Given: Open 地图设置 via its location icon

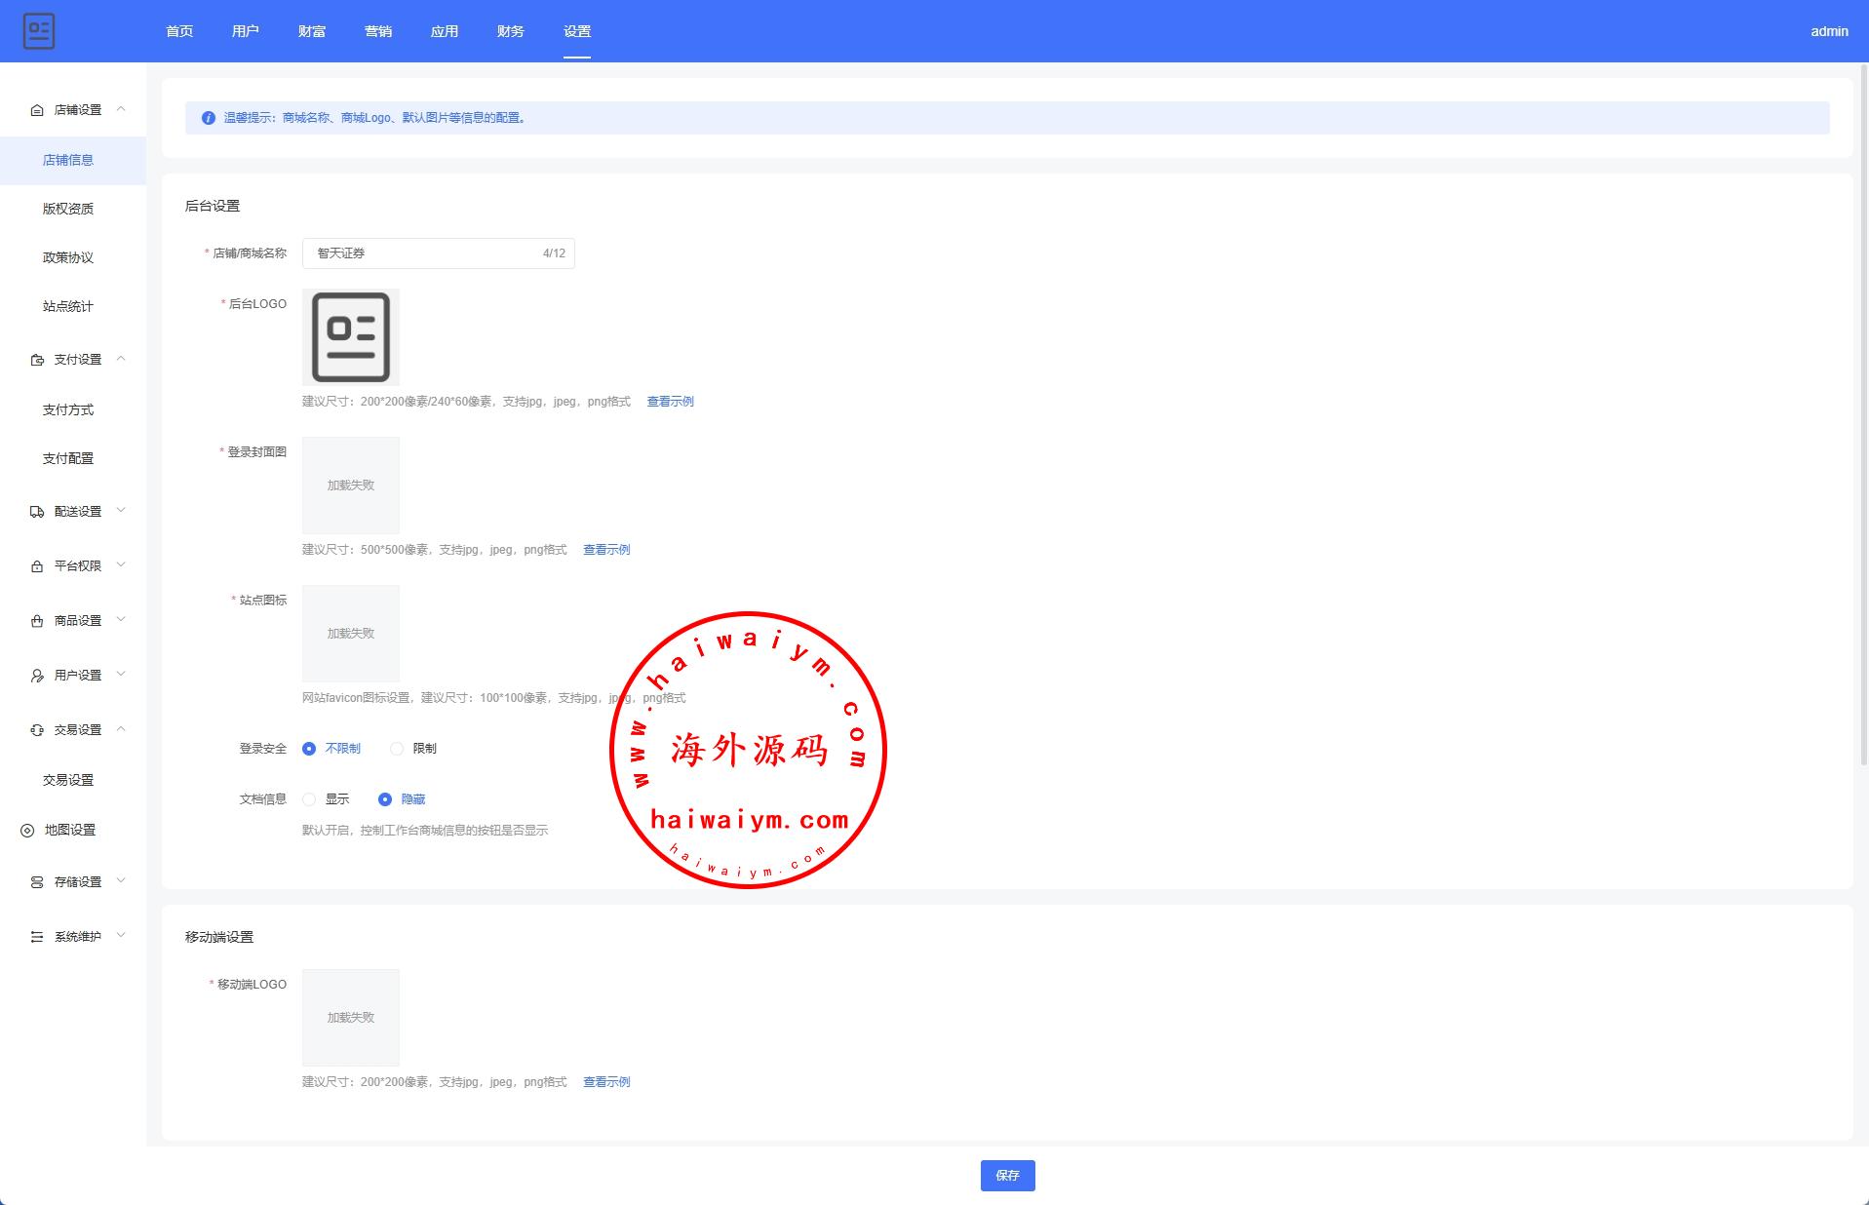Looking at the screenshot, I should pos(27,831).
